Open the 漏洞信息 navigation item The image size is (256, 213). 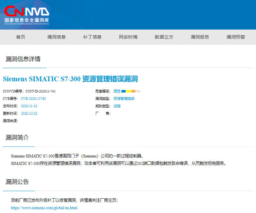coord(56,37)
